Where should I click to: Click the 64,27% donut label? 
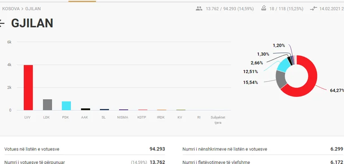click(337, 91)
